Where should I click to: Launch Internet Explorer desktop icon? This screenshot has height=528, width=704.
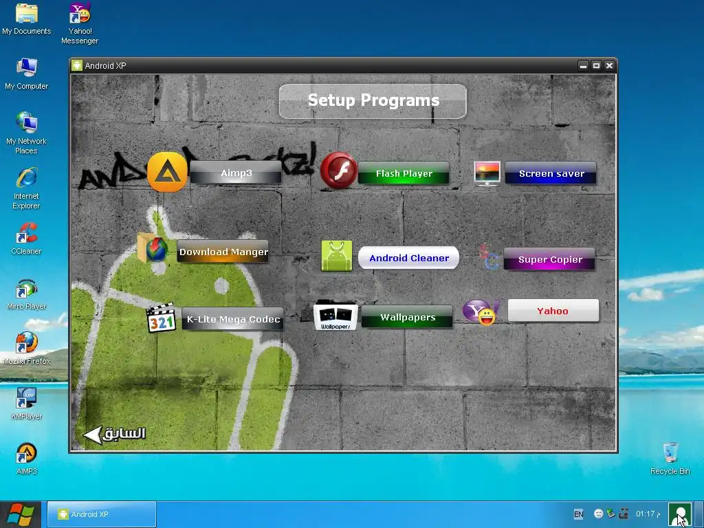(x=27, y=188)
